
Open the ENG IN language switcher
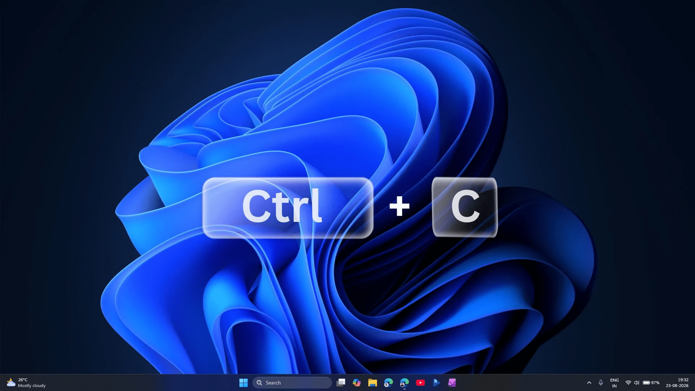[x=614, y=383]
